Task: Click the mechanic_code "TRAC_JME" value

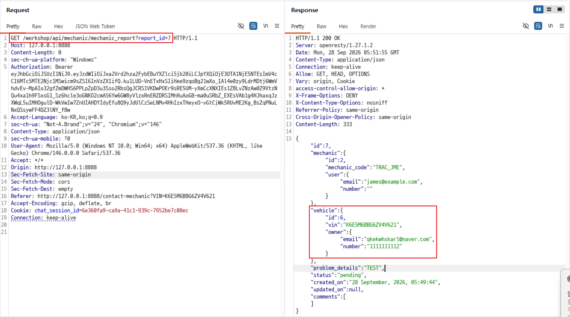Action: pos(387,167)
